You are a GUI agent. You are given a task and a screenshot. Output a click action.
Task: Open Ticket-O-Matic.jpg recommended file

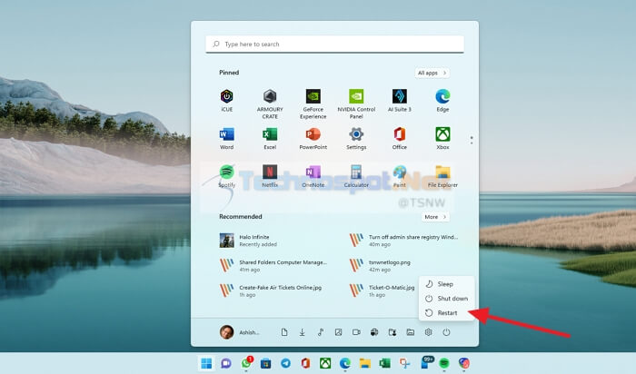click(383, 290)
